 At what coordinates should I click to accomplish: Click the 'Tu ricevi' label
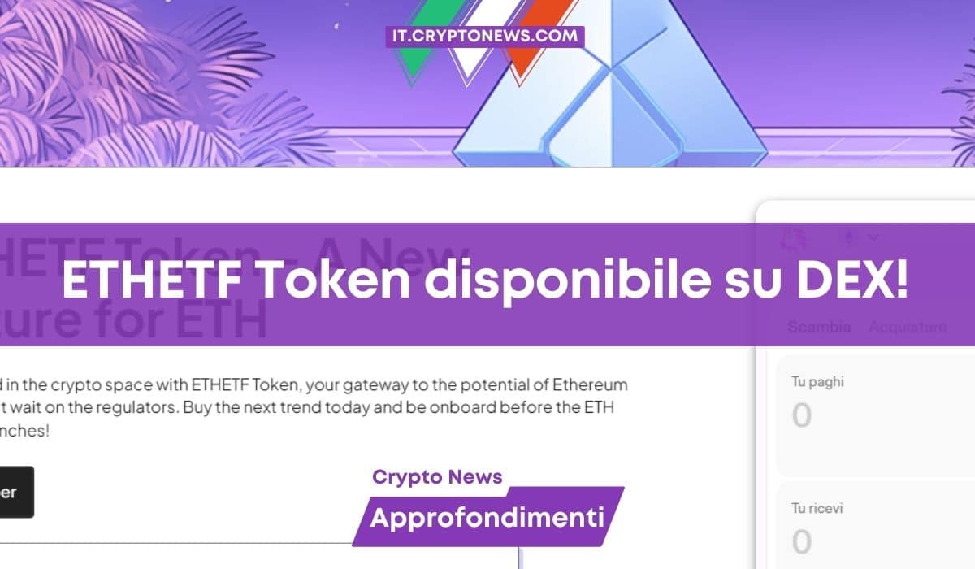(817, 508)
